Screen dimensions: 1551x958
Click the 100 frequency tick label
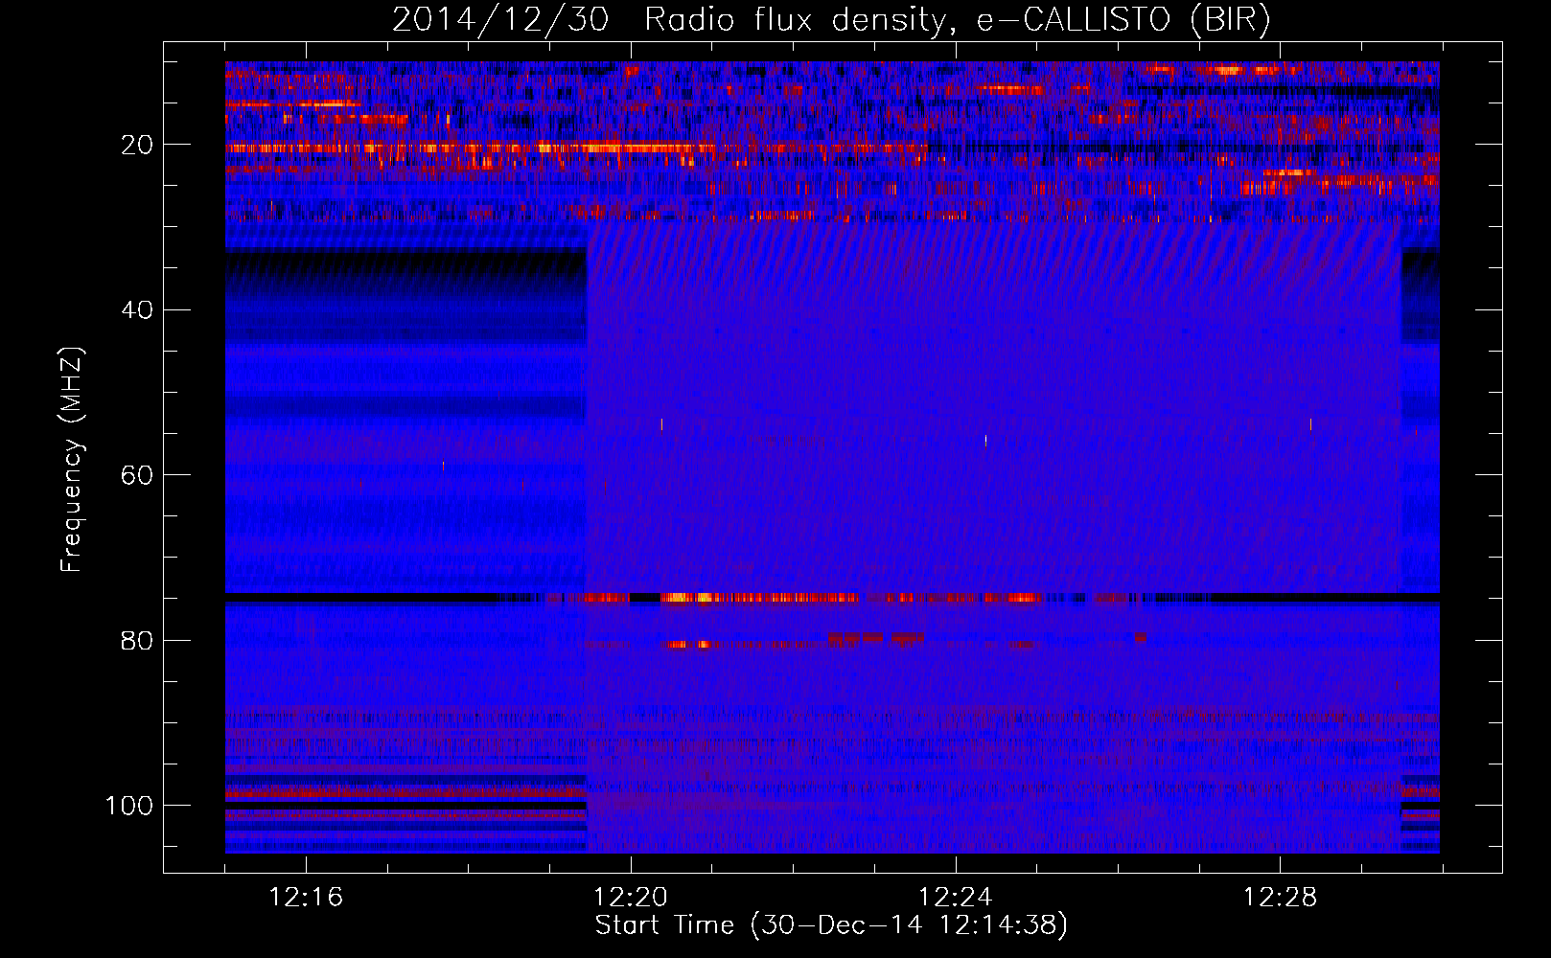129,806
